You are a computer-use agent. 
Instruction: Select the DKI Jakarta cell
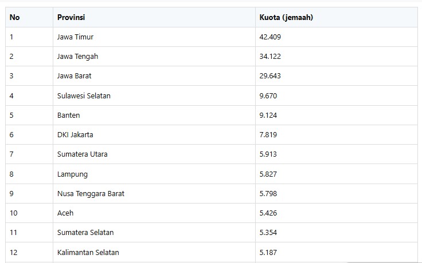tap(154, 135)
